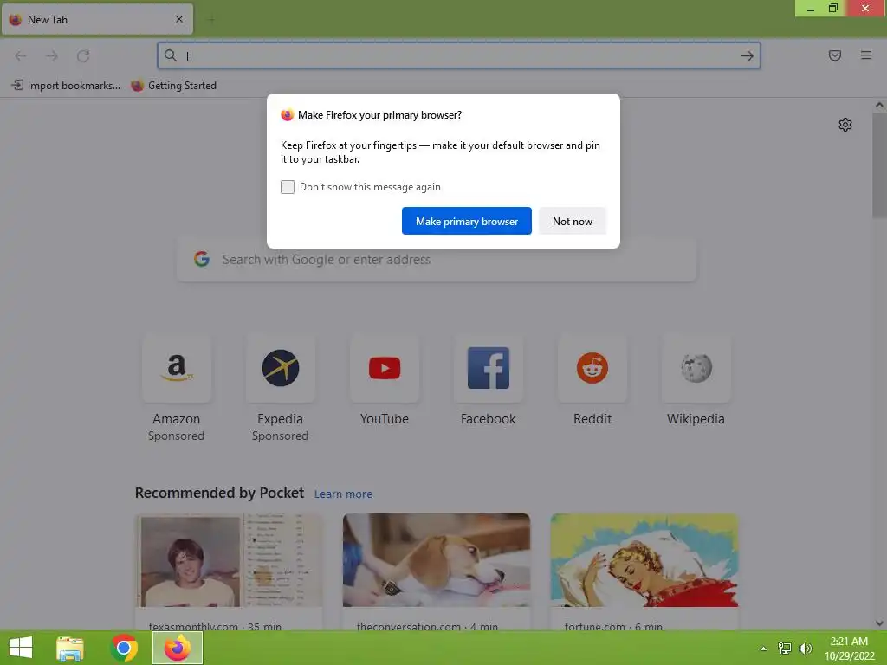Image resolution: width=887 pixels, height=665 pixels.
Task: Open File Explorer from taskbar
Action: [70, 648]
